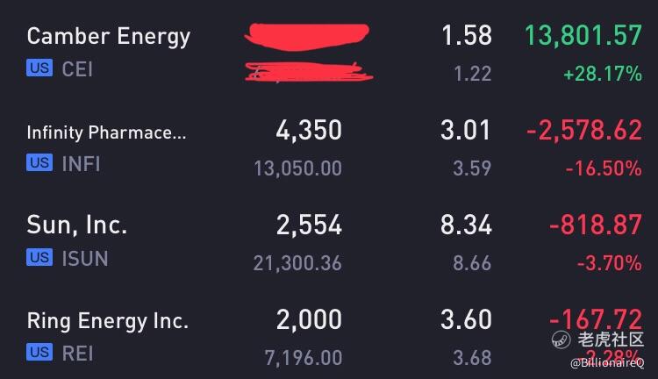Click the REI ticker symbol

[77, 353]
